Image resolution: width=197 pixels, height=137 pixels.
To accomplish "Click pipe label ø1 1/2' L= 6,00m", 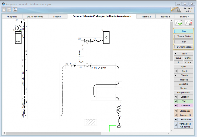I will (x=99, y=68).
